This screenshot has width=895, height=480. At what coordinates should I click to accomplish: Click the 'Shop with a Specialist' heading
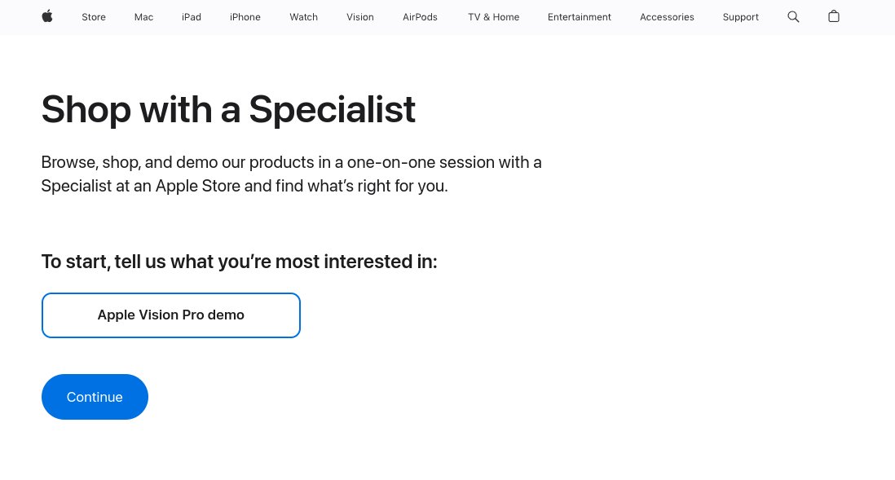[228, 109]
